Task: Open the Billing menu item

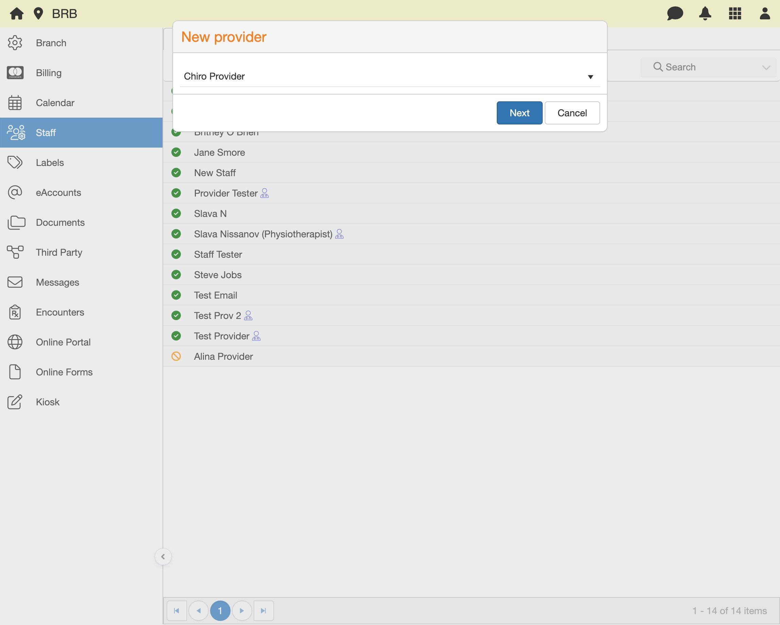Action: pos(49,73)
